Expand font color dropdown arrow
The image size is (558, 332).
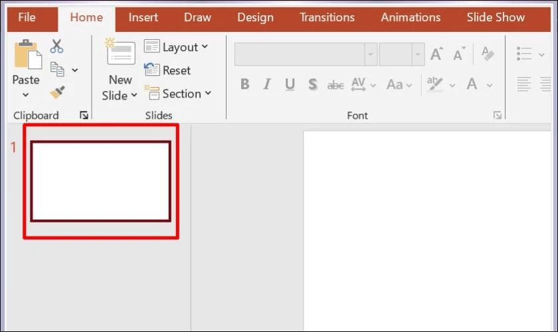tap(490, 86)
